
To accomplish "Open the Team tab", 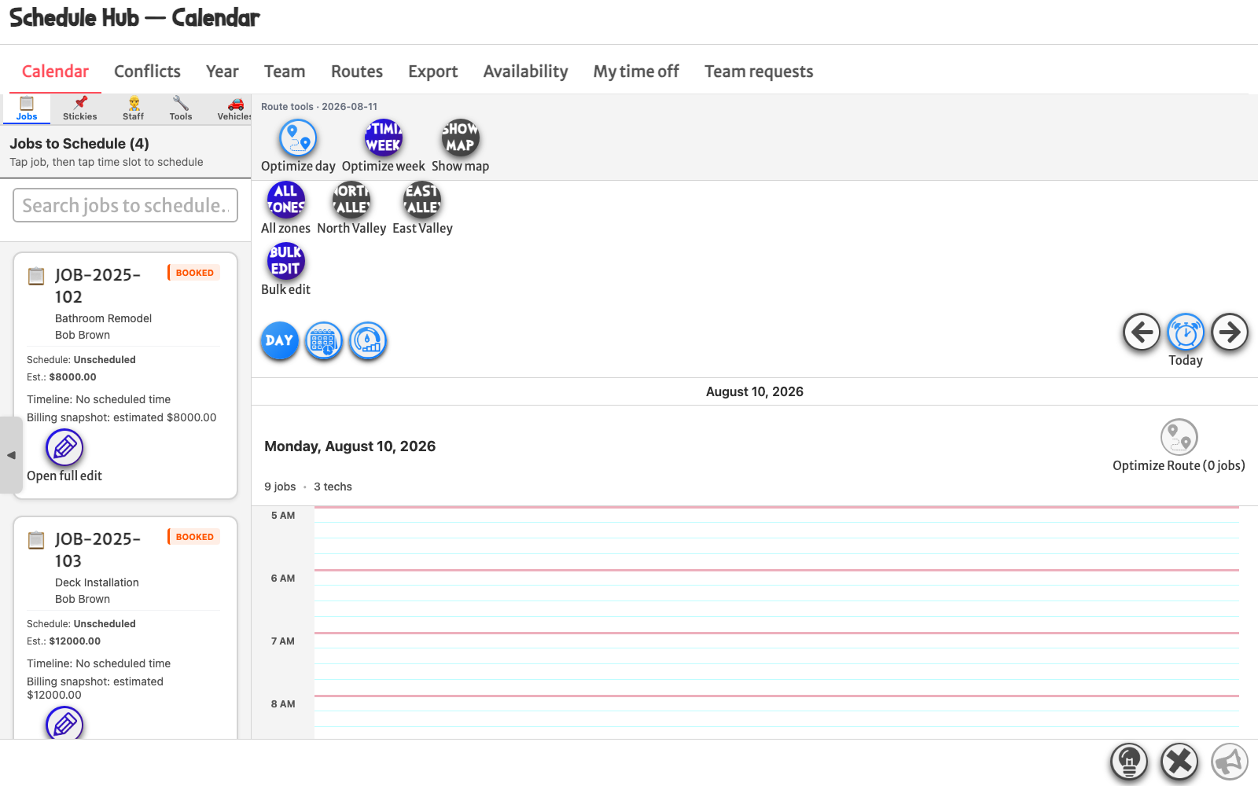I will coord(285,72).
